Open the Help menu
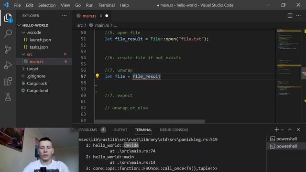306x172 pixels. (x=124, y=5)
